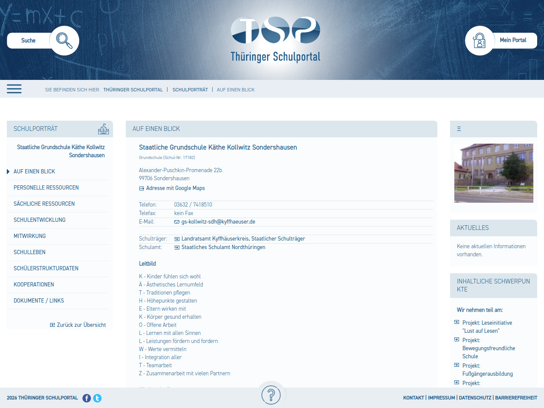Click the magnifying glass search icon
The height and width of the screenshot is (408, 544).
(64, 40)
